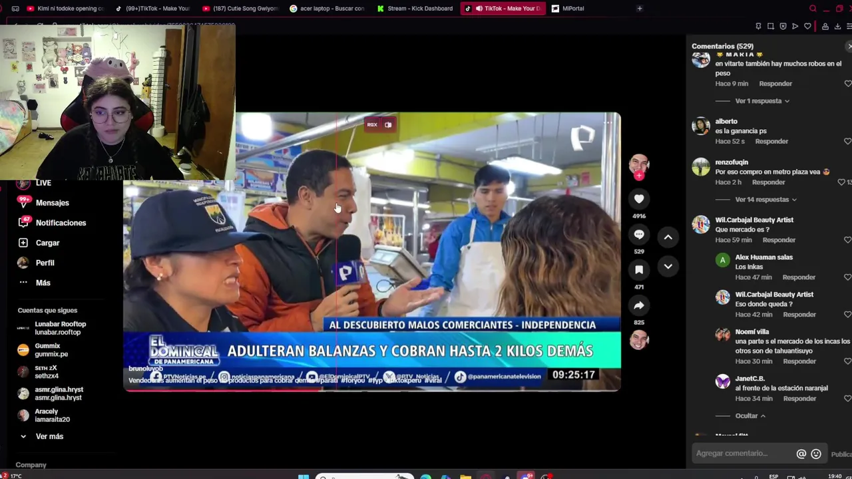The height and width of the screenshot is (479, 852).
Task: Open the spinning sound disc avatar
Action: click(x=639, y=340)
